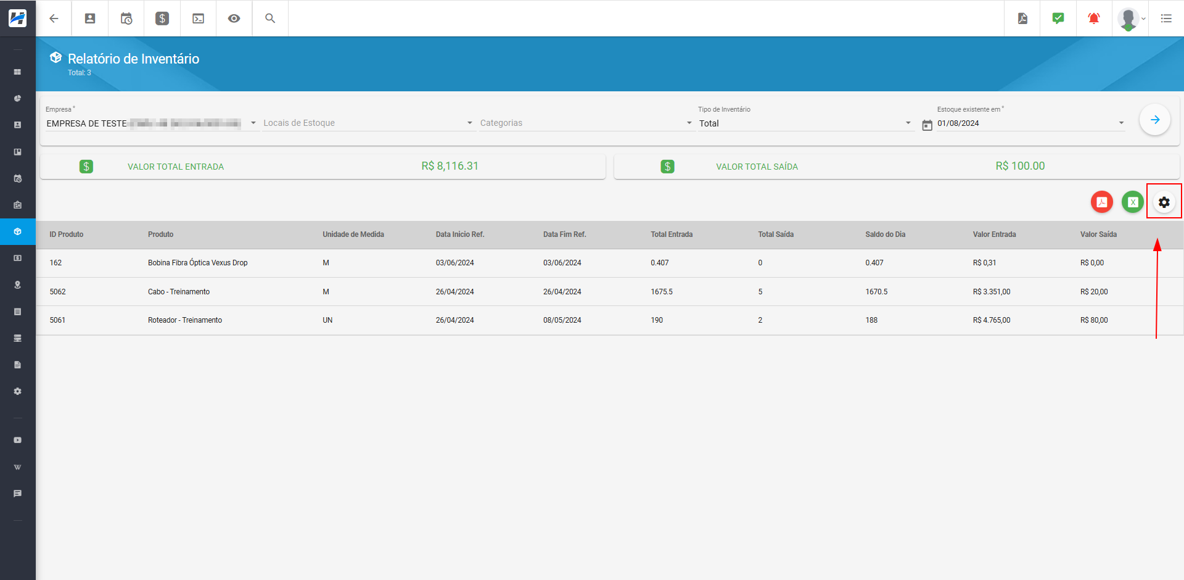
Task: Open the money bill icon in sidebar
Action: tap(18, 258)
